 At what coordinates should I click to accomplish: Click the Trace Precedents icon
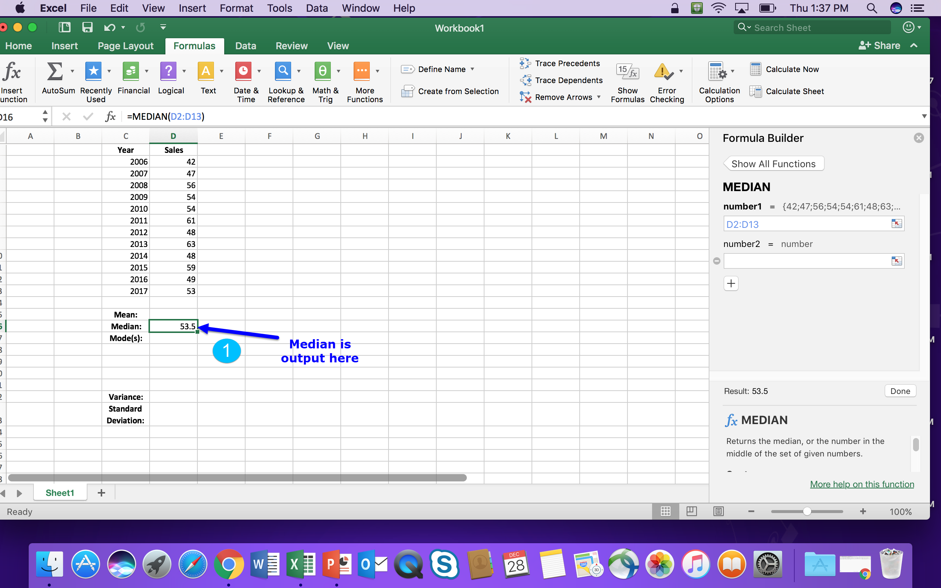525,63
